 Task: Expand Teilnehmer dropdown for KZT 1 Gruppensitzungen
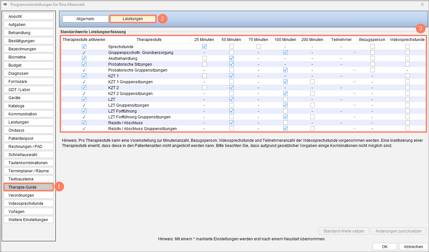pos(354,82)
